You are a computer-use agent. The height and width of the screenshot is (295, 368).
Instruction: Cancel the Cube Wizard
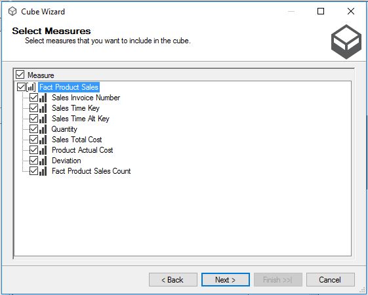pos(330,279)
